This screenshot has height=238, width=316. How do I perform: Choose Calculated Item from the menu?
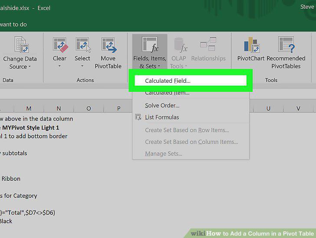click(x=191, y=93)
